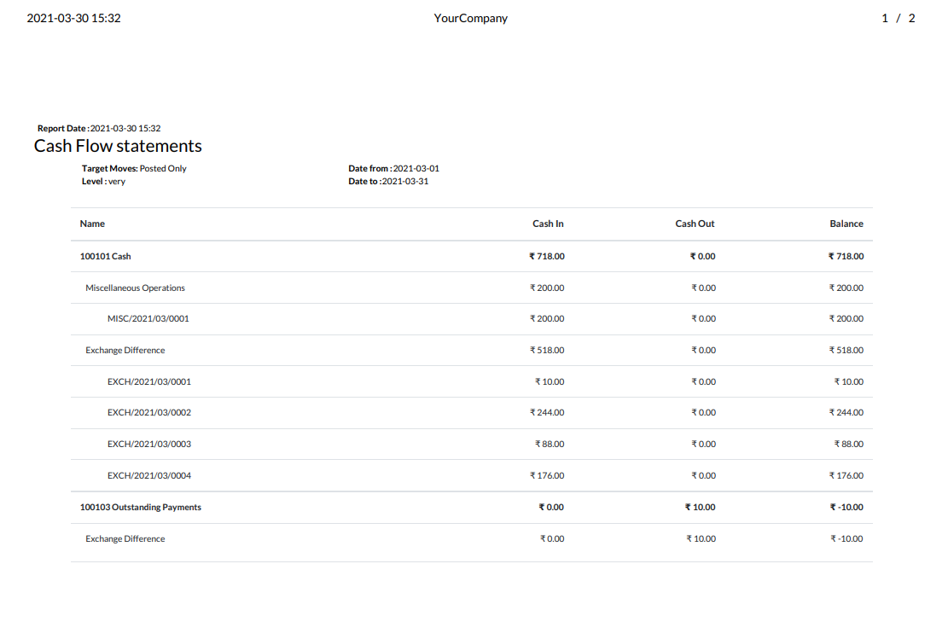The width and height of the screenshot is (948, 622).
Task: Click Cash Out ₹ 0.00 in the ₹ 518.00 row
Action: 704,350
